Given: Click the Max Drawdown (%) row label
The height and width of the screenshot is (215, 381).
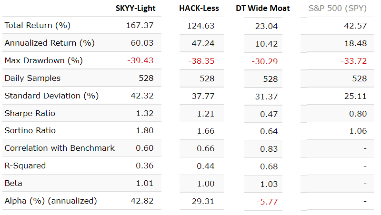Looking at the screenshot, I should tap(43, 60).
